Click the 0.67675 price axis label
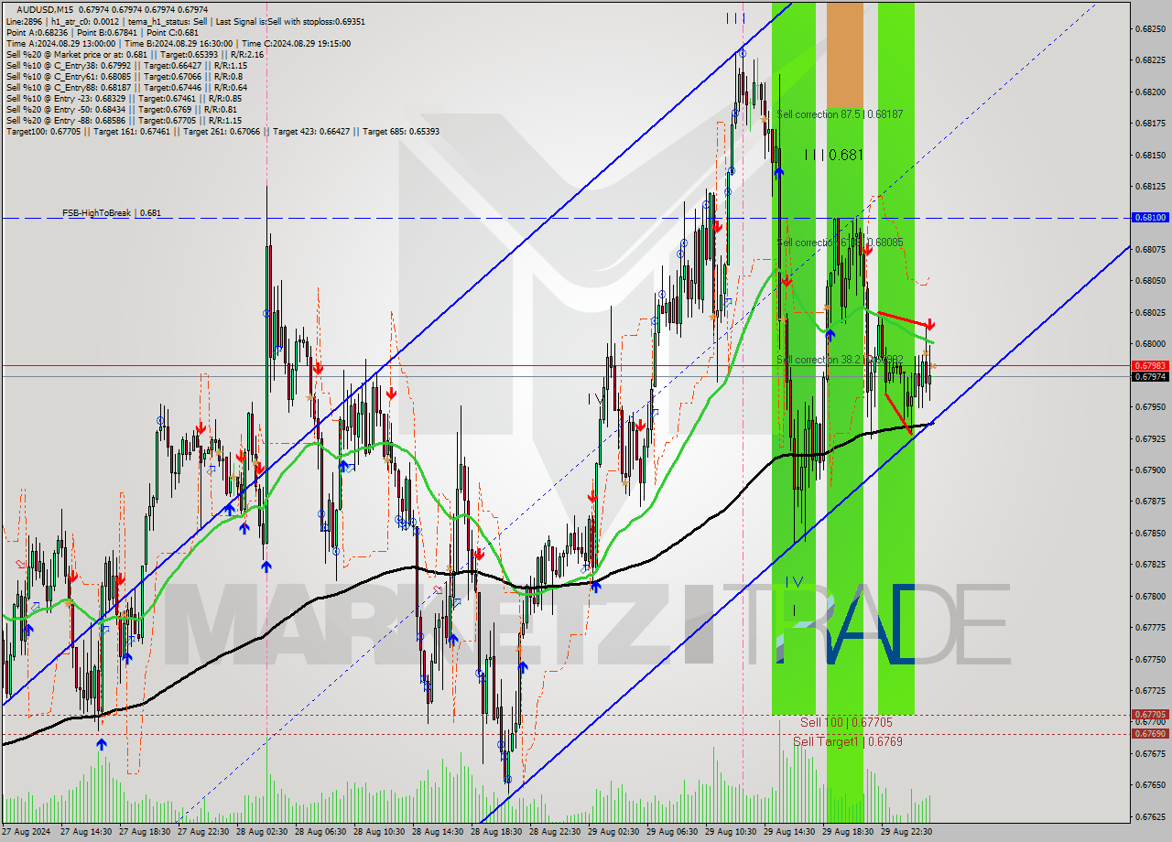The height and width of the screenshot is (842, 1172). (1150, 753)
